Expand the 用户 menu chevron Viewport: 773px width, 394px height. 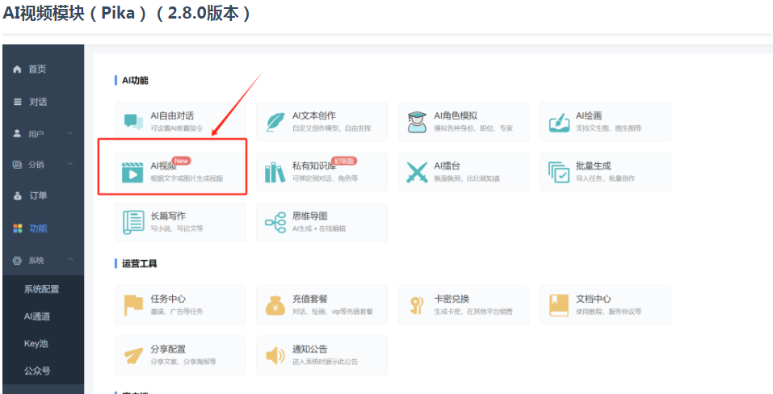pyautogui.click(x=70, y=133)
